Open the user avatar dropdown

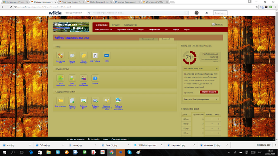[197, 13]
